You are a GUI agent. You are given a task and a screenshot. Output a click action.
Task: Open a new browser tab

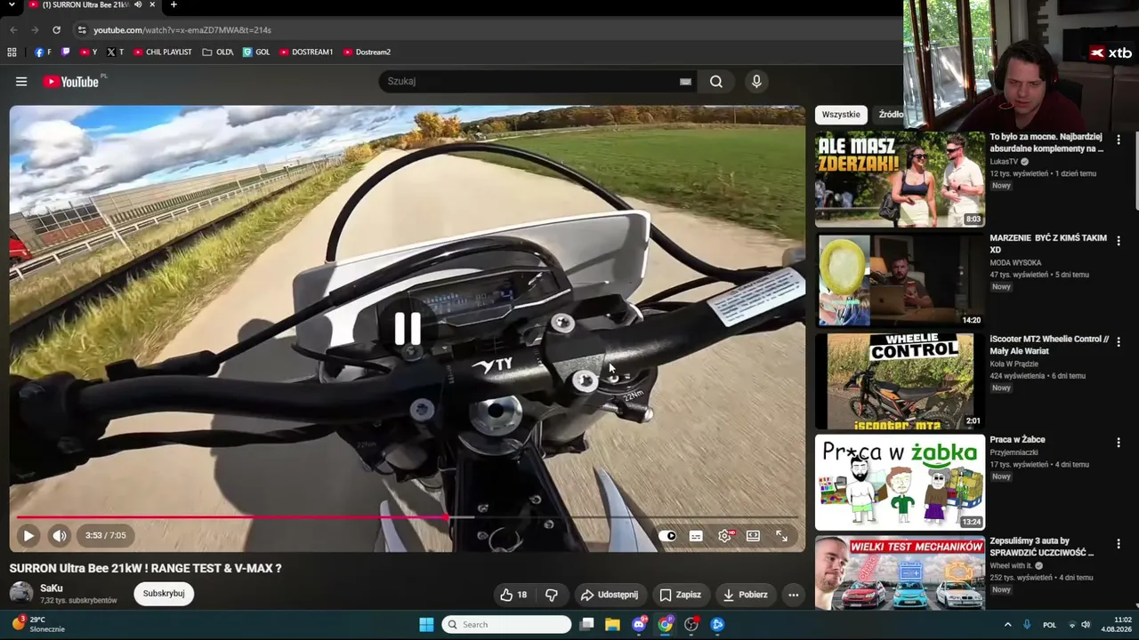[x=174, y=4]
